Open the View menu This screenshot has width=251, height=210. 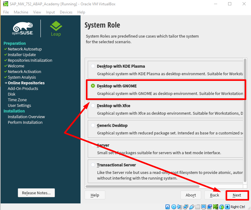coord(37,12)
